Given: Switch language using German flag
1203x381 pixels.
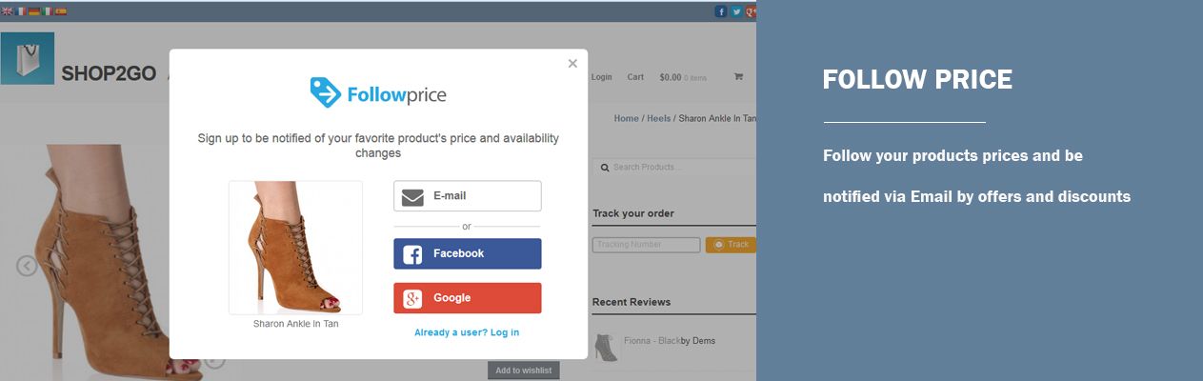Looking at the screenshot, I should 34,11.
